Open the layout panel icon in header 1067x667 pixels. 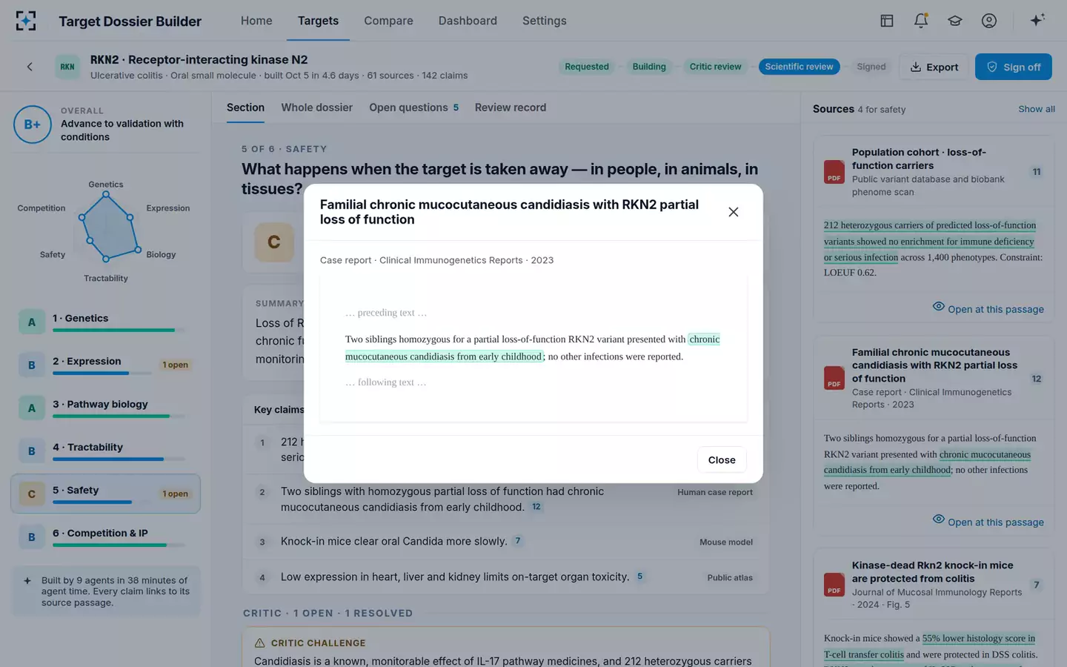click(887, 21)
